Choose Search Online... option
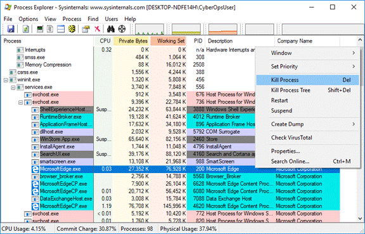Viewport: 365px width, 234px height. pos(307,161)
